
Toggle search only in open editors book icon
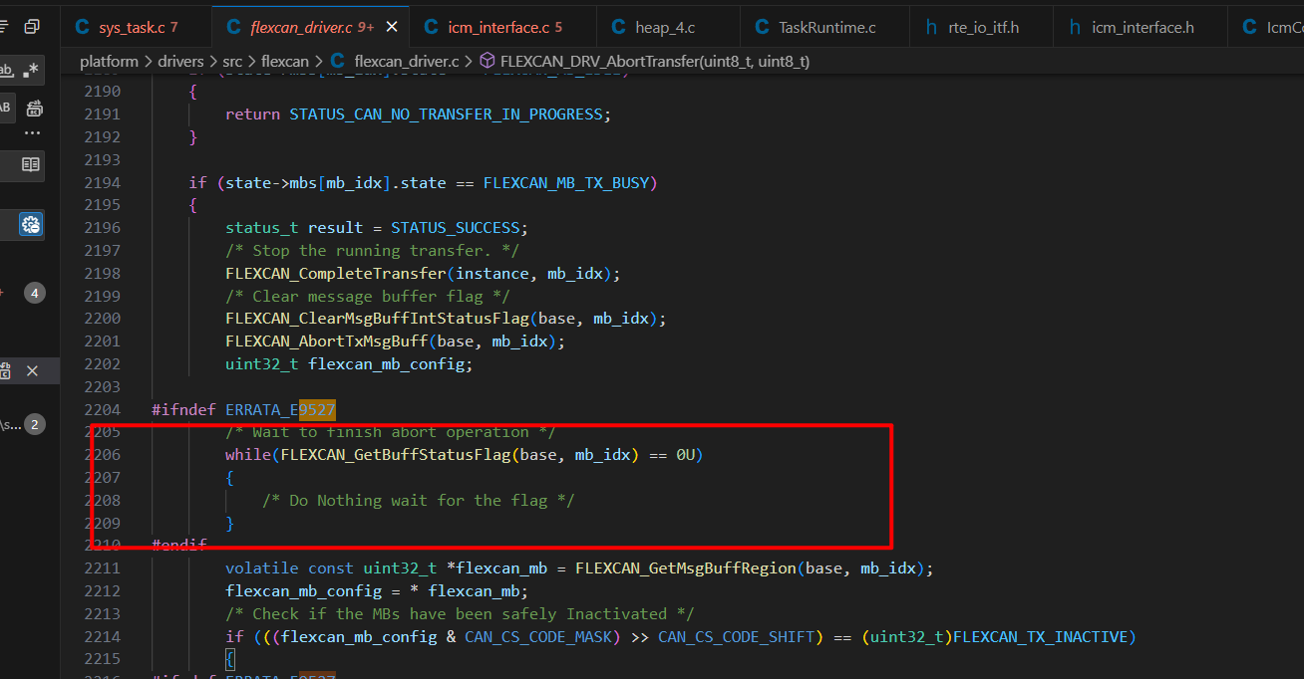[31, 164]
